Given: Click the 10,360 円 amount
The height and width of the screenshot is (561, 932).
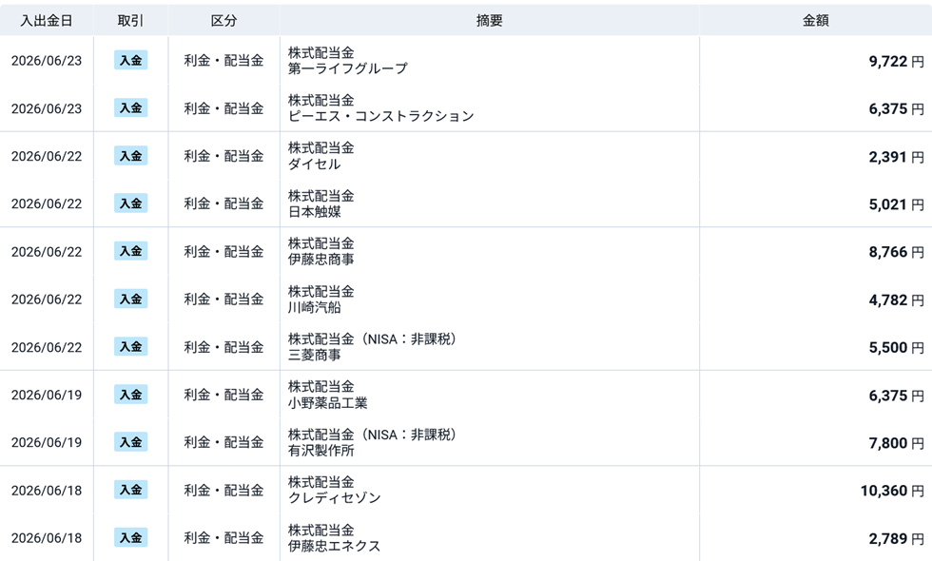Looking at the screenshot, I should [x=892, y=491].
